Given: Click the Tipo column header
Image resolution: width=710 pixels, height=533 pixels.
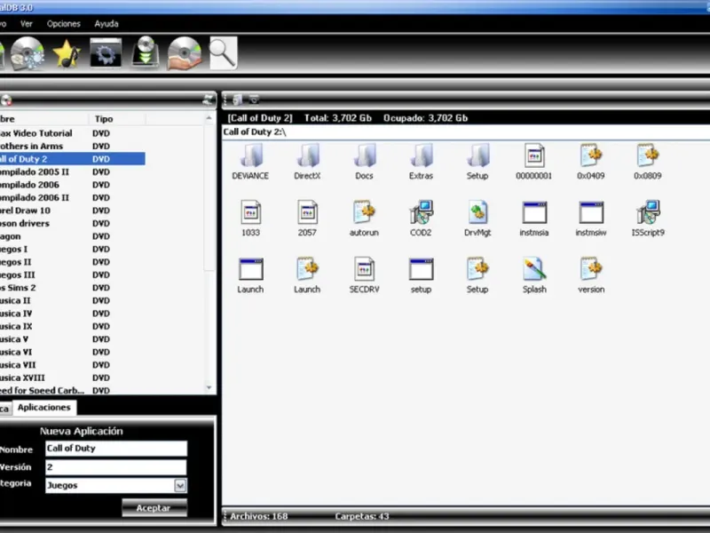Looking at the screenshot, I should (x=104, y=119).
